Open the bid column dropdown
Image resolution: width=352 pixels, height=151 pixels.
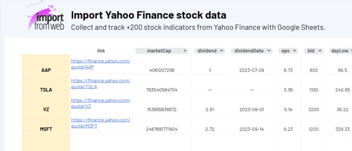pyautogui.click(x=320, y=51)
